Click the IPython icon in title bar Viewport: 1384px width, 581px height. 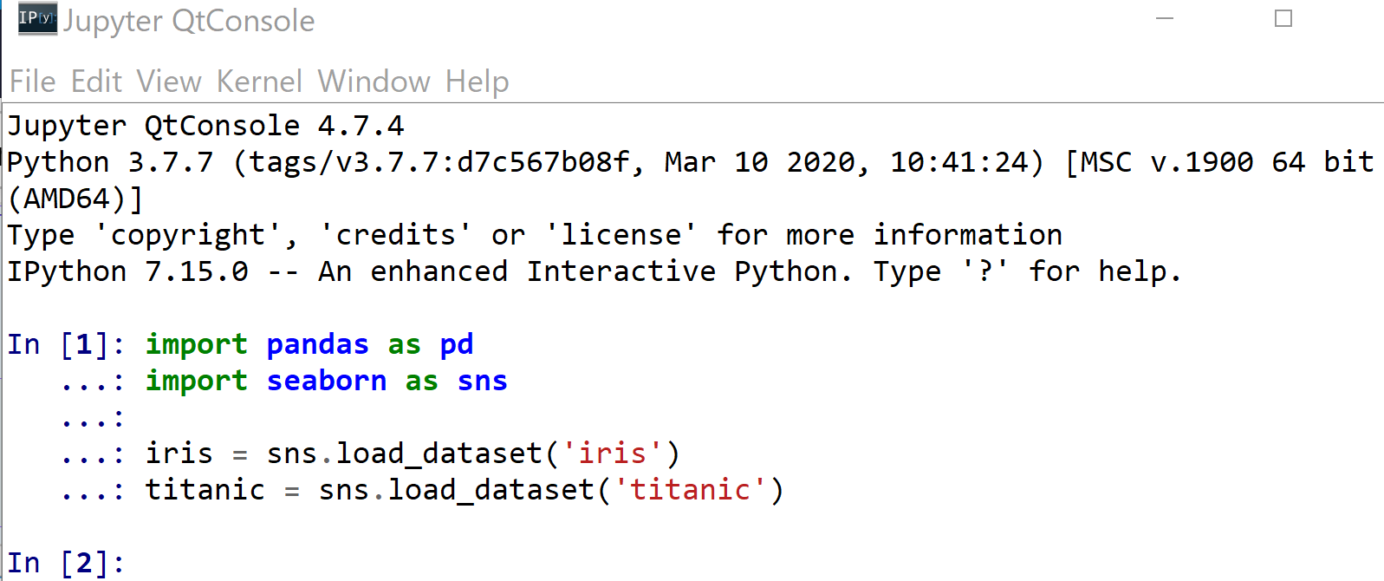click(37, 19)
